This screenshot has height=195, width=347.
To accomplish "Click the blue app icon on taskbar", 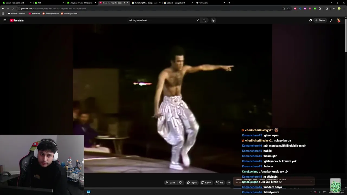I will (x=89, y=192).
